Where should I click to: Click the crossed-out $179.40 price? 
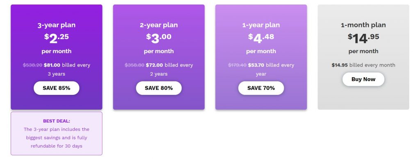pyautogui.click(x=237, y=65)
